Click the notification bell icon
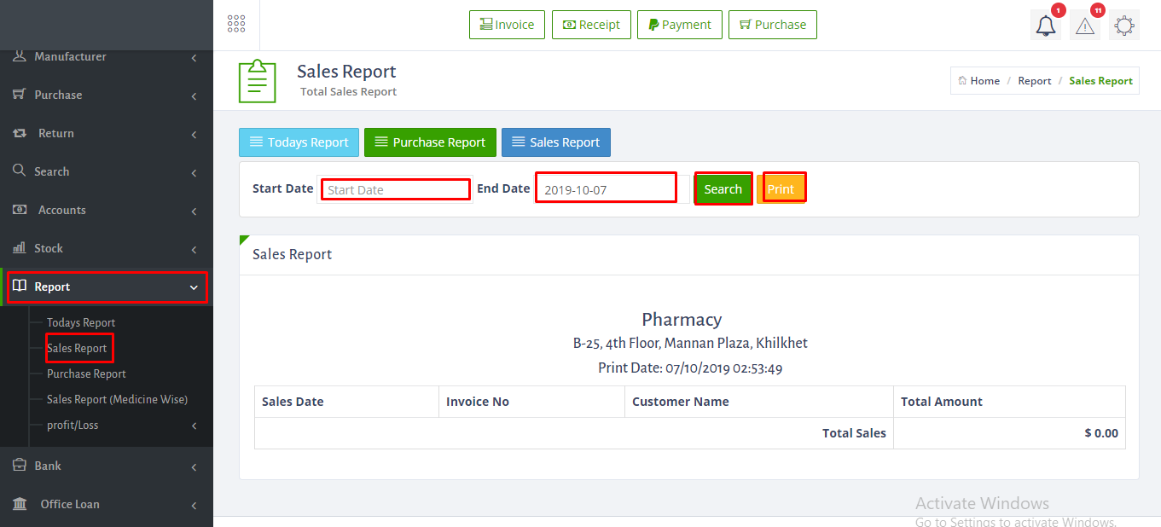This screenshot has height=527, width=1161. [x=1045, y=26]
